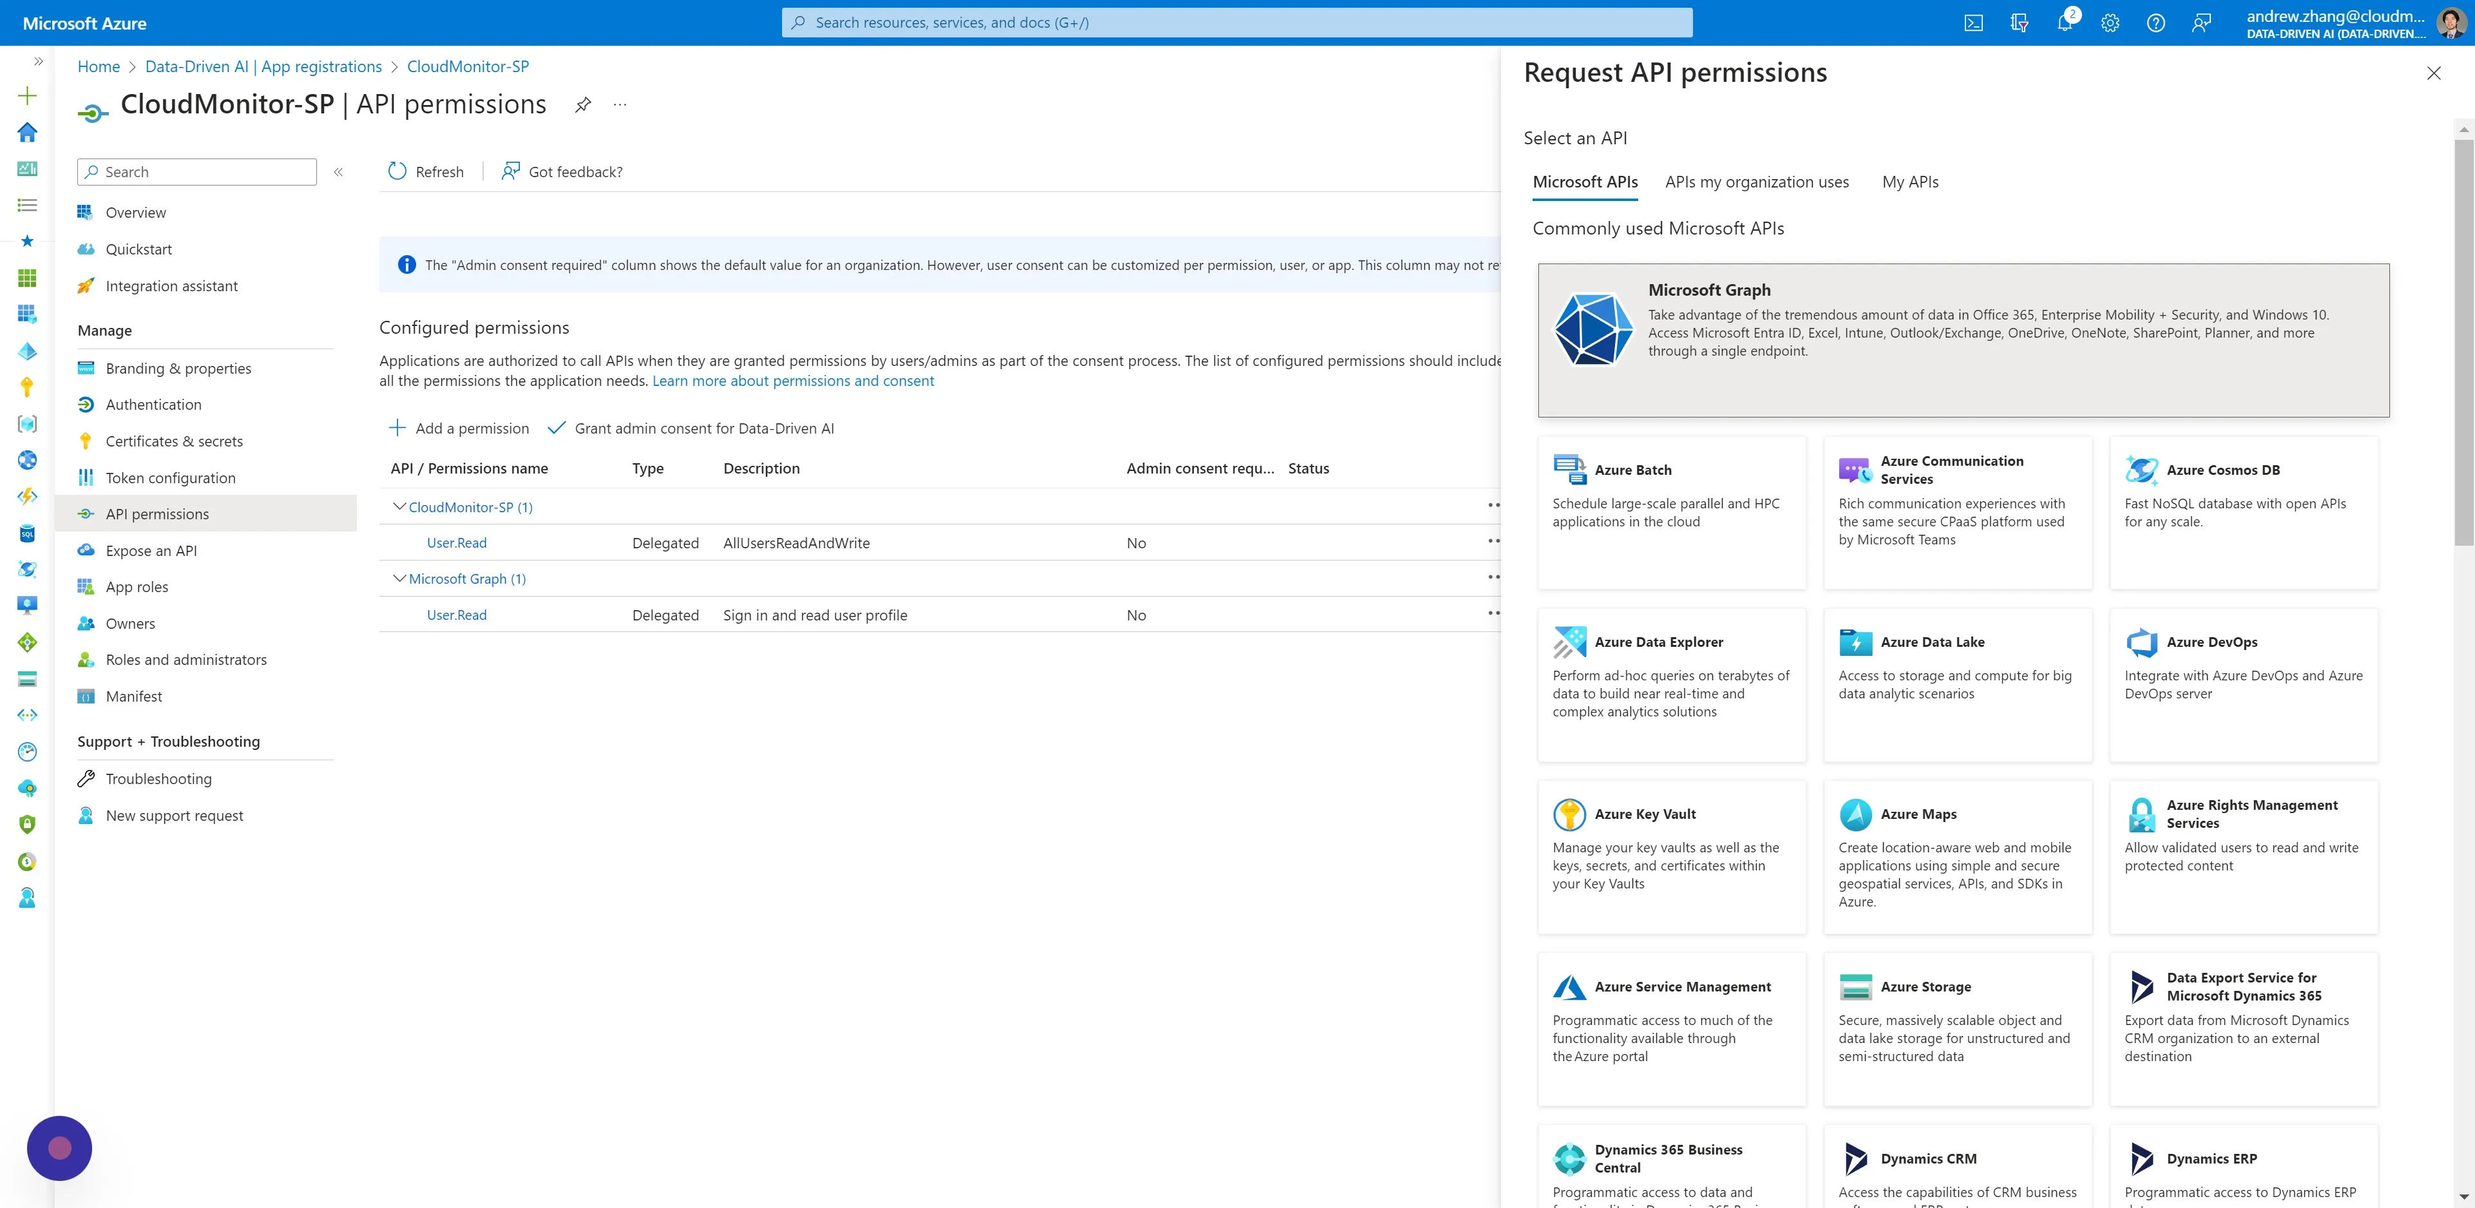Select the Azure Batch API card
2475x1208 pixels.
(x=1672, y=513)
